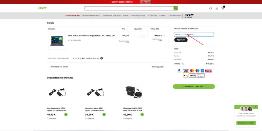Open the Acer Aspire 17 product title link
262x131 pixels.
coord(92,36)
